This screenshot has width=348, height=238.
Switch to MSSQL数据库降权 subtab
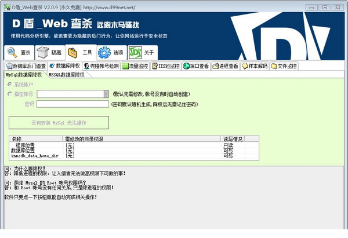coord(67,75)
